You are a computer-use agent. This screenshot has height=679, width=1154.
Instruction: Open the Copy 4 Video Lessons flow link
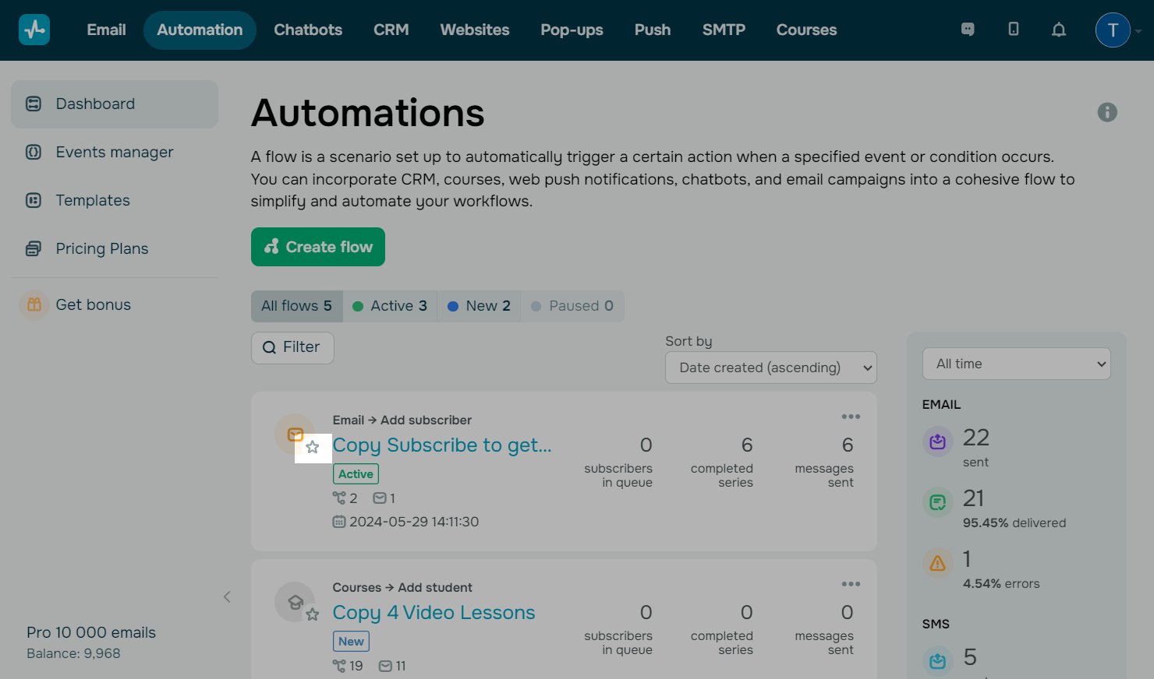[434, 613]
